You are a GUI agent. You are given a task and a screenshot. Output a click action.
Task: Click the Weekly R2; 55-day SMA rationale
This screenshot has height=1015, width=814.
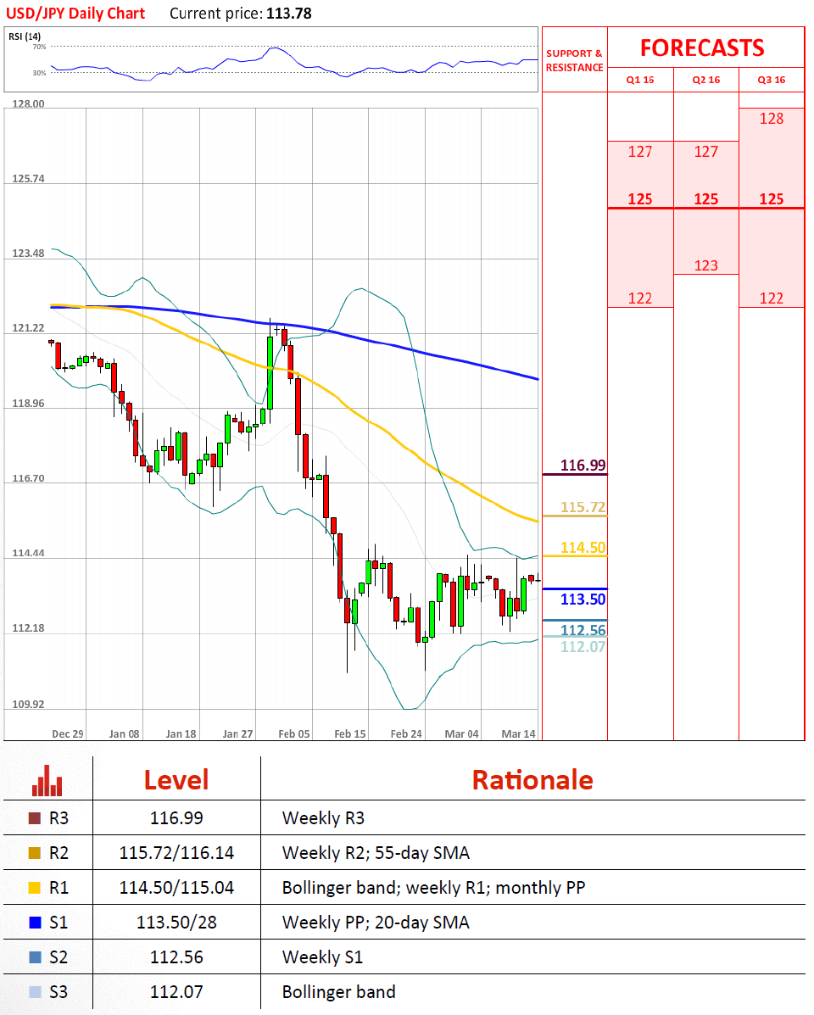coord(376,853)
